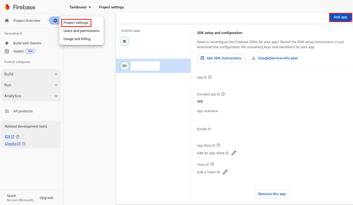Download GoogleService-Info.plist file
The image size is (353, 205).
click(x=275, y=58)
